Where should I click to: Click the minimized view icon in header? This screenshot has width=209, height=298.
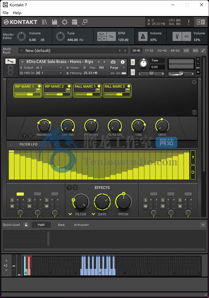(85, 22)
